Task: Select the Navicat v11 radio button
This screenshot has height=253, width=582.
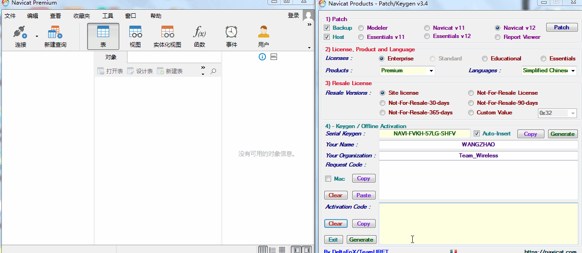Action: [x=427, y=28]
